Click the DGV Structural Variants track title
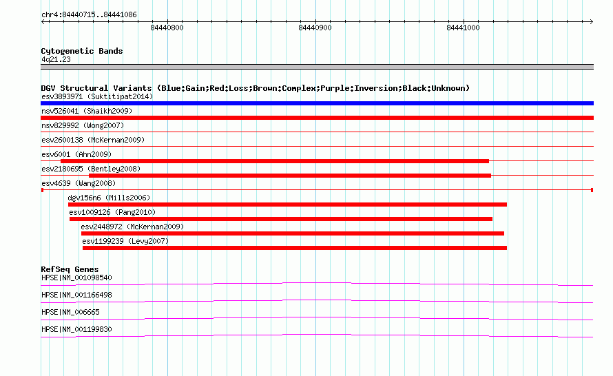 pyautogui.click(x=255, y=88)
